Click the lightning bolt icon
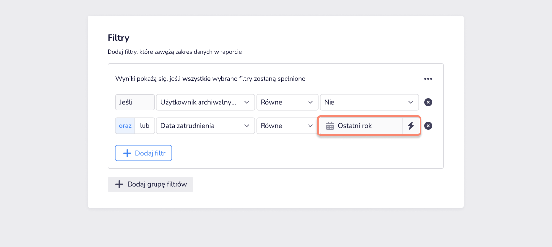Image resolution: width=552 pixels, height=247 pixels. point(411,126)
